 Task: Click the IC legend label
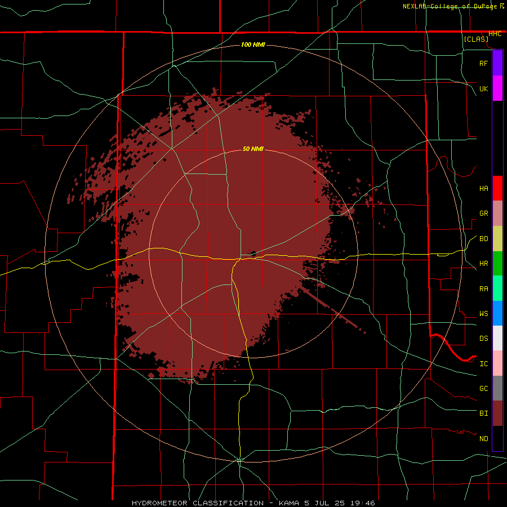[x=483, y=364]
